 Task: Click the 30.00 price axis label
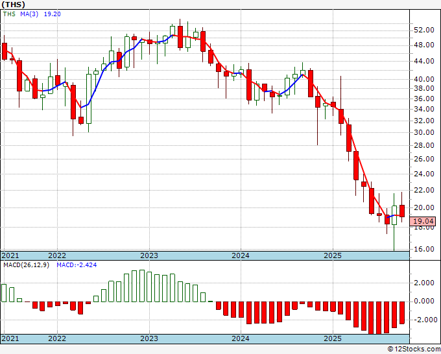423,132
